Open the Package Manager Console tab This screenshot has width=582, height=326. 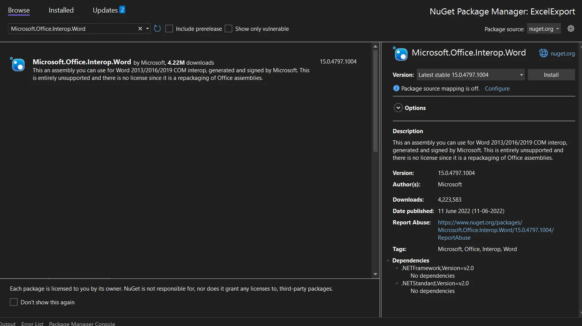[x=82, y=323]
